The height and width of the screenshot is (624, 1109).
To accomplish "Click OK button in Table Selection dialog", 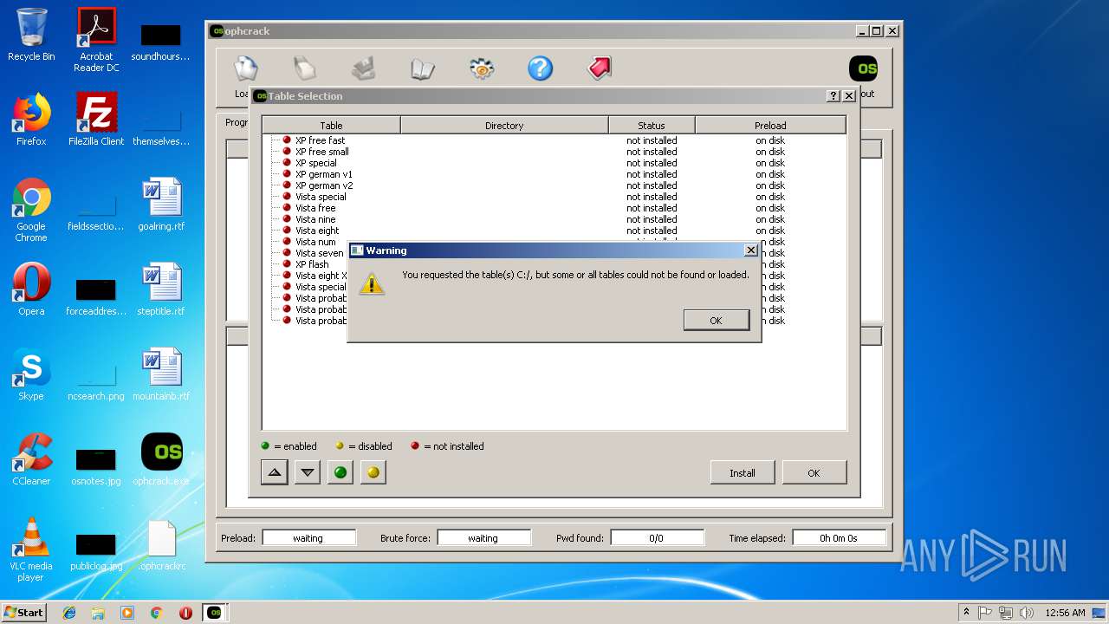I will [x=814, y=472].
